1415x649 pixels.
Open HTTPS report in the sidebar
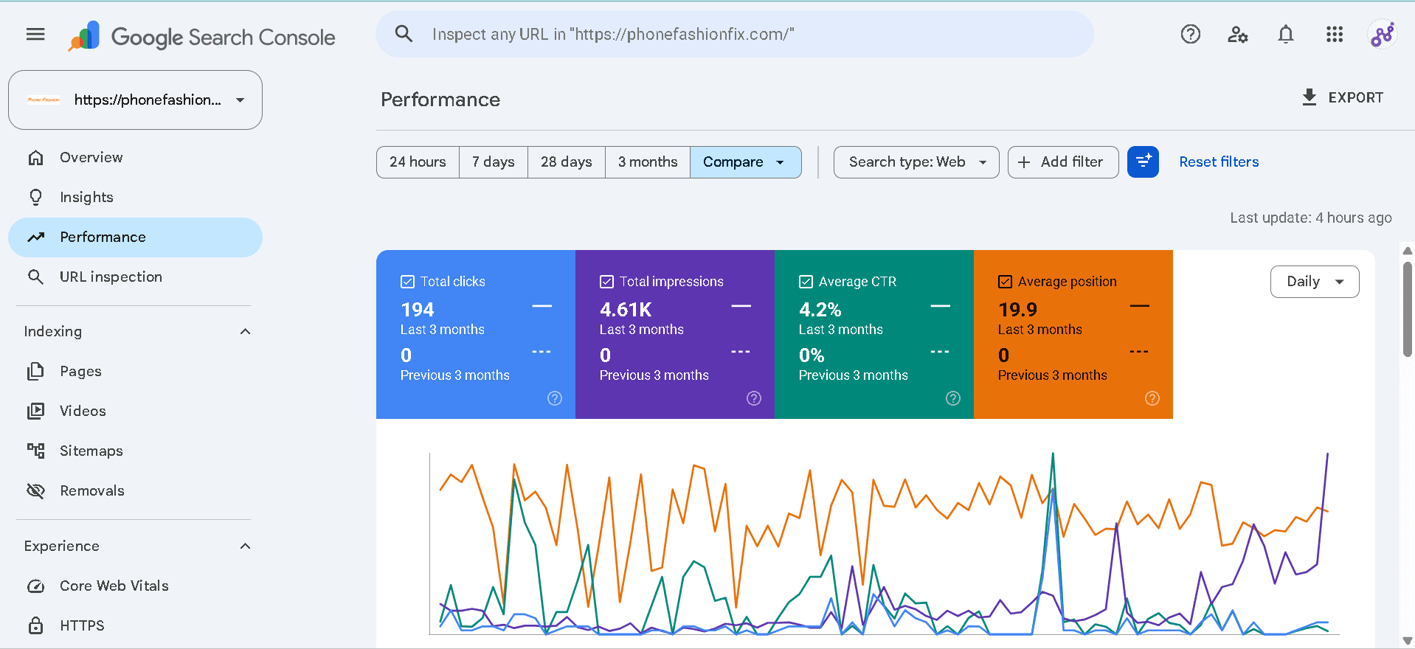[x=135, y=625]
